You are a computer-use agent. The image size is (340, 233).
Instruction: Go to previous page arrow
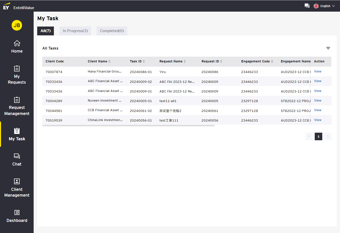[x=309, y=136]
